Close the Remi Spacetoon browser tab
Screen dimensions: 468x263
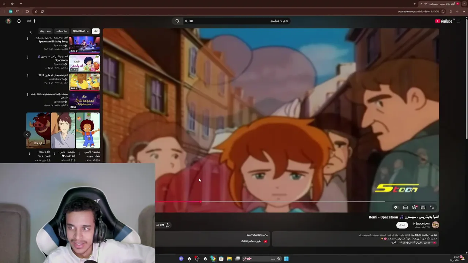pyautogui.click(x=421, y=4)
